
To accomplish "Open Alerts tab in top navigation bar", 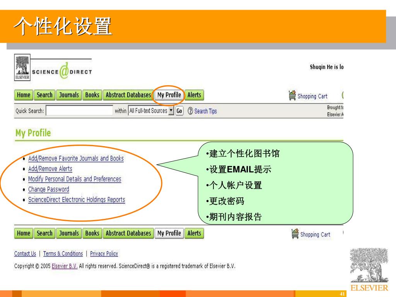I will click(x=194, y=95).
